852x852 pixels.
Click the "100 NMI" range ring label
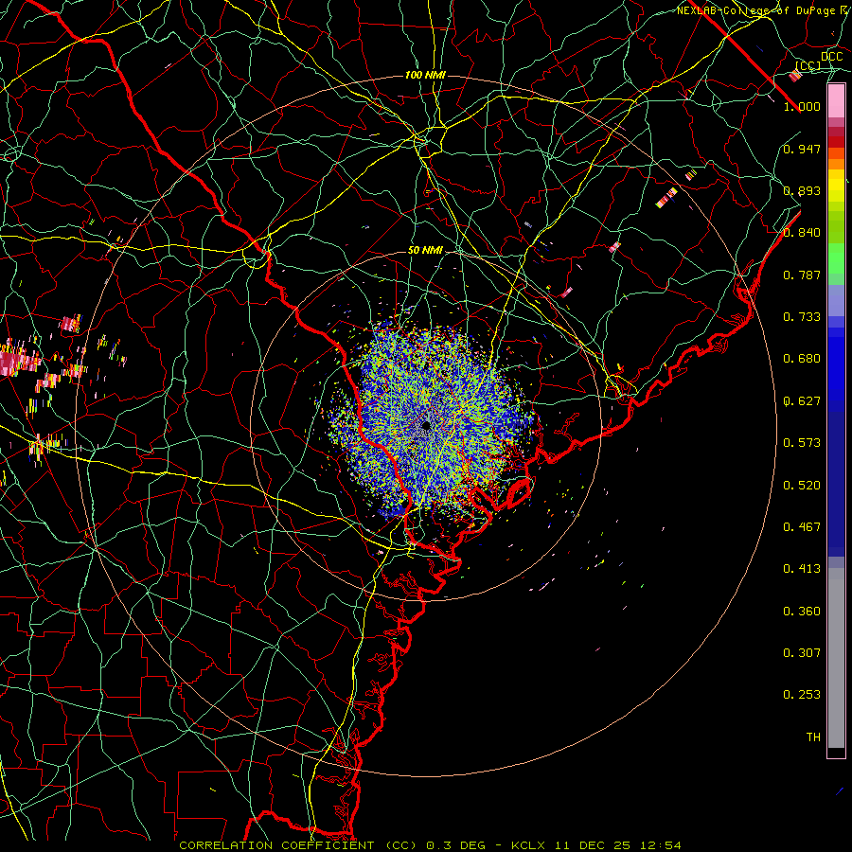coord(425,75)
